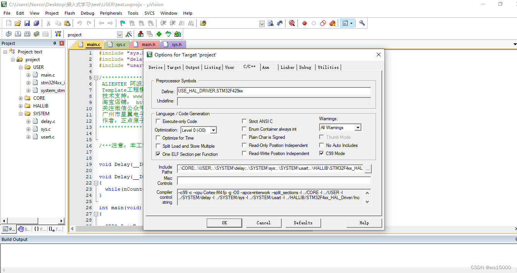Click the Translate file toolbar icon
517x273 pixels.
pyautogui.click(x=9, y=34)
